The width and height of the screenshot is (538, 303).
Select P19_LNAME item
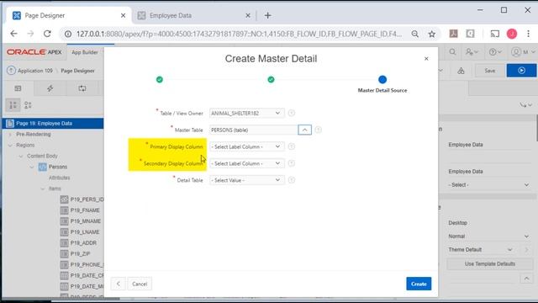tap(85, 232)
